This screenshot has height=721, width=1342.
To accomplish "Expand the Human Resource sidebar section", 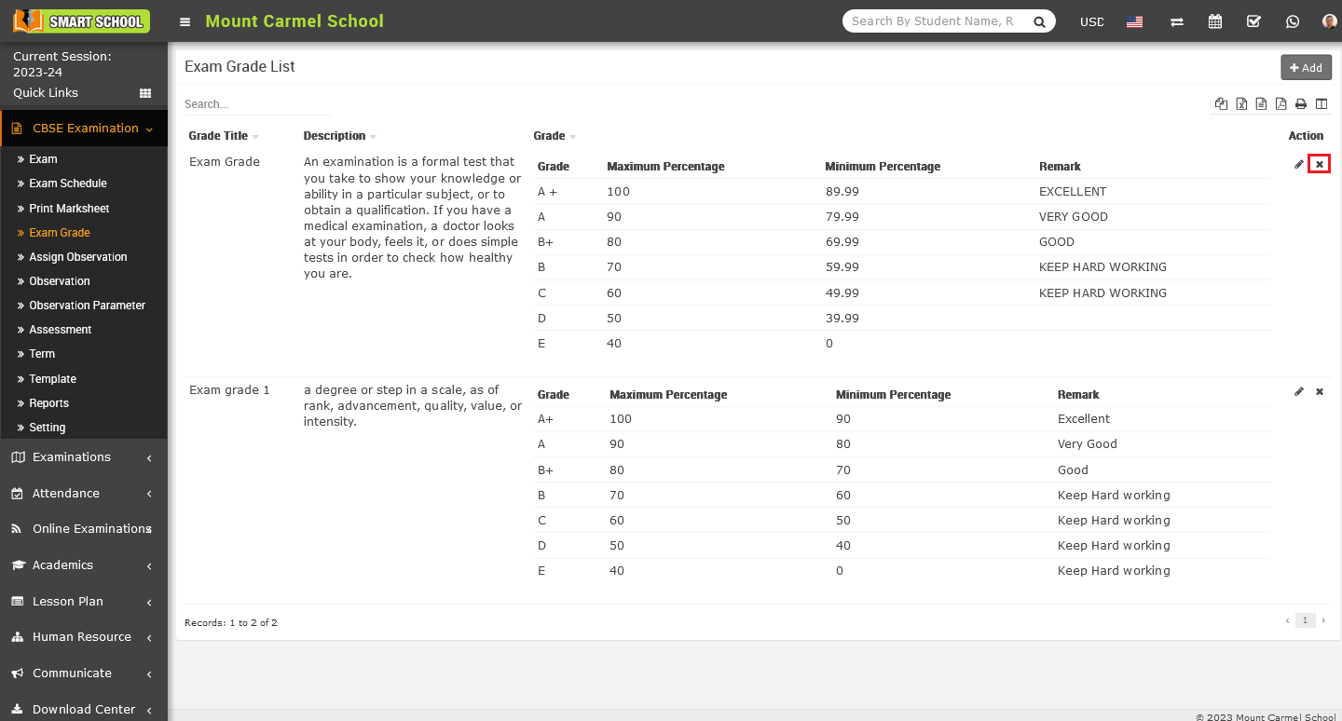I will 82,637.
